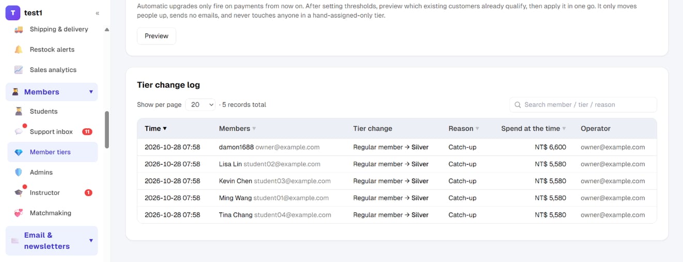Viewport: 683px width, 262px height.
Task: Click student03@example.com email text
Action: pos(292,181)
